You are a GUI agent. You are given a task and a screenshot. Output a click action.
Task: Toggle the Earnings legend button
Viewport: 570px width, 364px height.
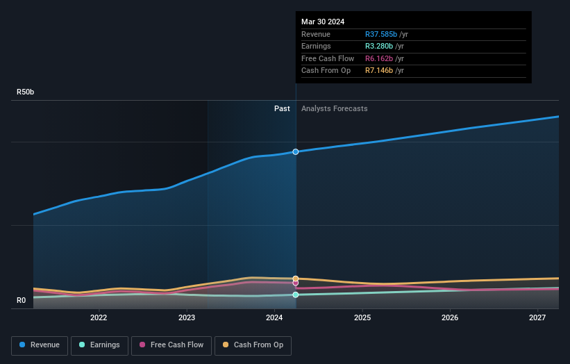(x=99, y=345)
